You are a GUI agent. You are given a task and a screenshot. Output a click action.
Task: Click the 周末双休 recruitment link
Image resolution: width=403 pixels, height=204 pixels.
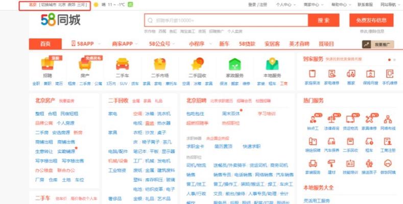pos(231,113)
